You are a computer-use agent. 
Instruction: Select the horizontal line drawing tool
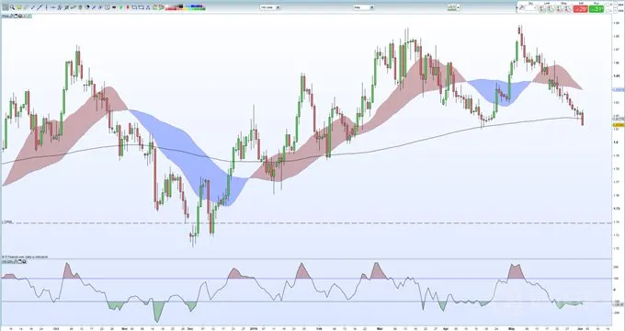pyautogui.click(x=53, y=7)
